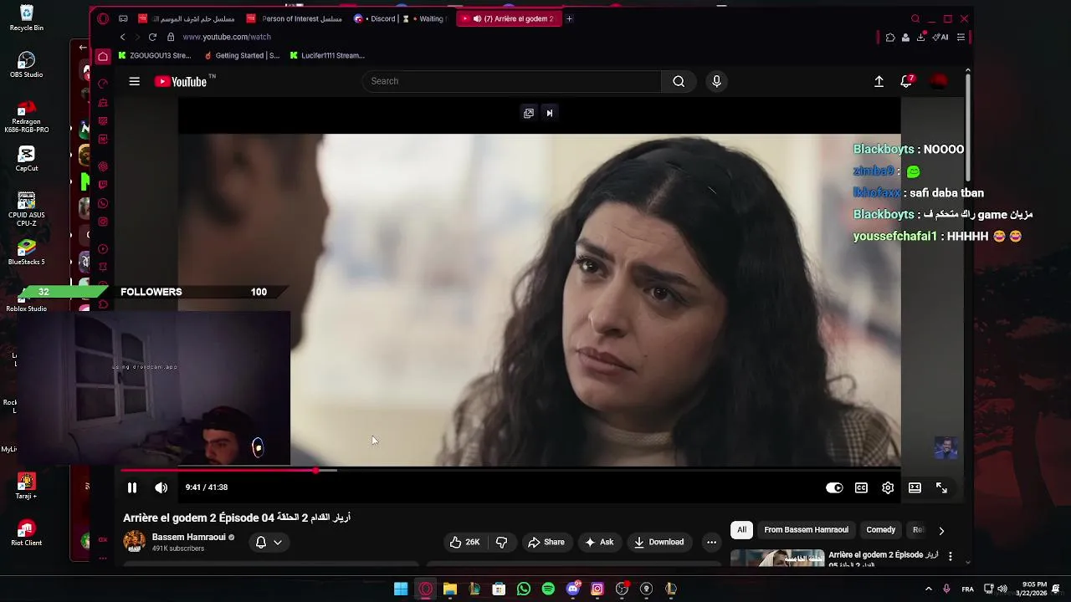Viewport: 1071px width, 602px height.
Task: Open the YouTube account avatar menu
Action: 939,81
